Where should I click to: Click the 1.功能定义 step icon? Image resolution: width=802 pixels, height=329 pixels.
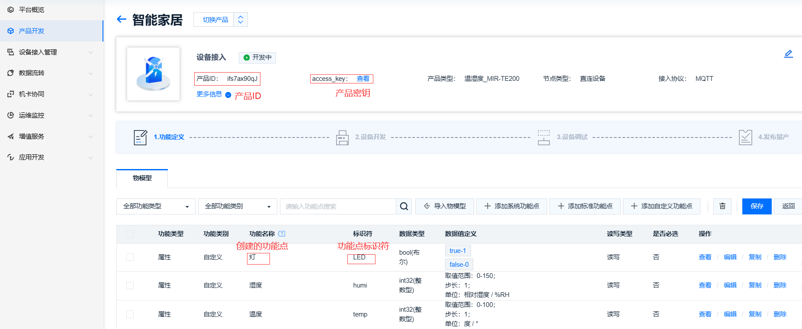140,137
